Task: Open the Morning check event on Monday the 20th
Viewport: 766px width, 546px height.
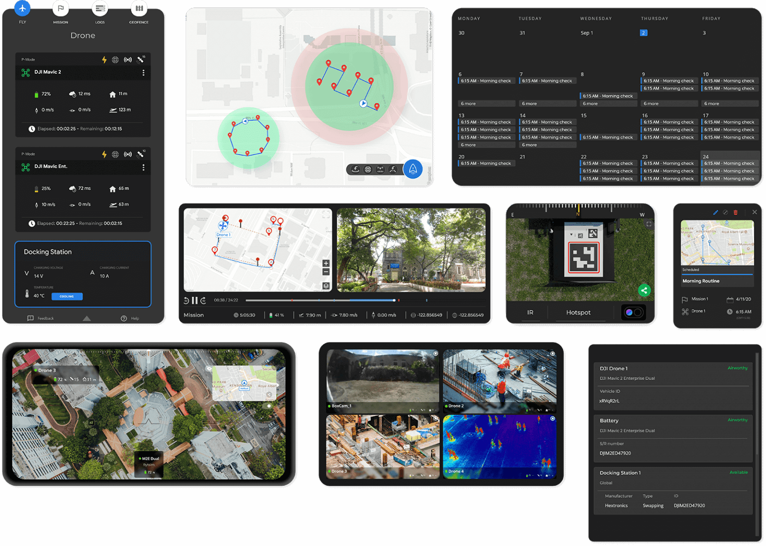Action: click(486, 164)
